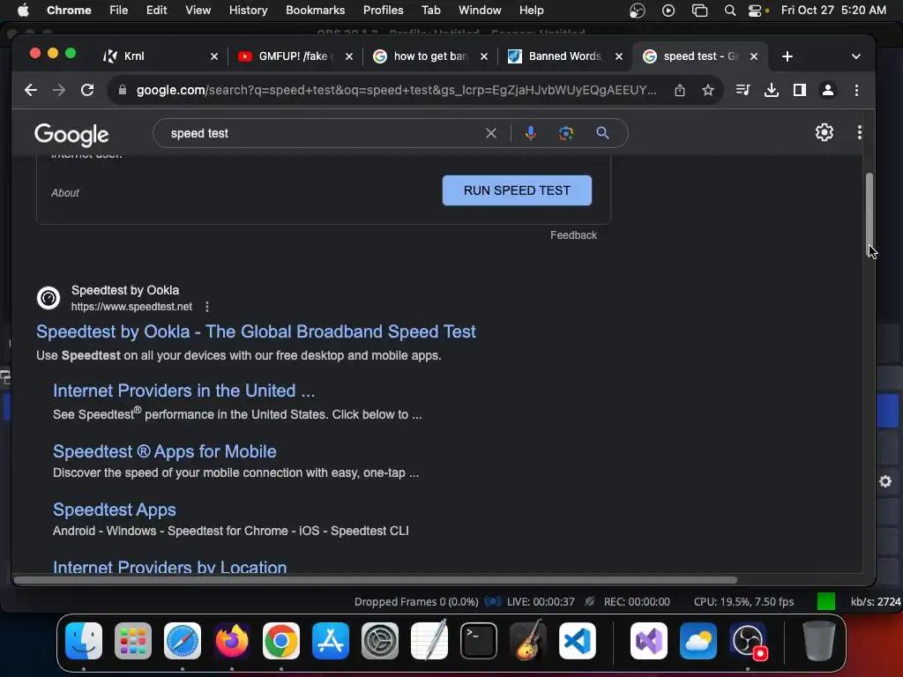Open the Profiles menu
Screen dimensions: 903x677
click(383, 10)
